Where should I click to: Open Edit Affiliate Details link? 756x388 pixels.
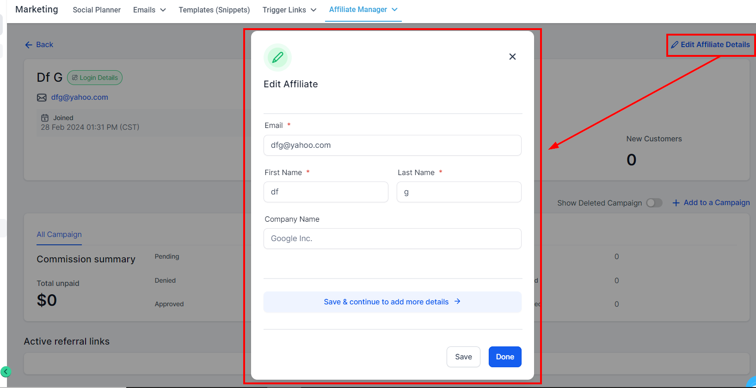pos(711,45)
